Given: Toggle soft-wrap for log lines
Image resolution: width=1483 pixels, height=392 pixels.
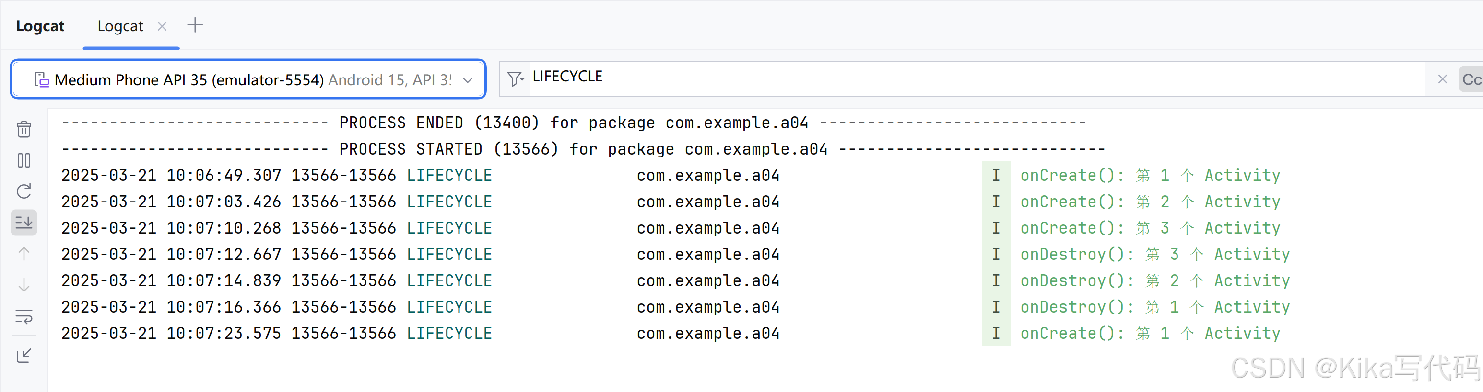Looking at the screenshot, I should pos(24,316).
